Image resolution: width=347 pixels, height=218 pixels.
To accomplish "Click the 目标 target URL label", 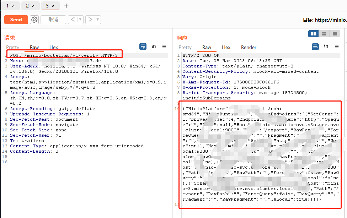I will pyautogui.click(x=325, y=20).
